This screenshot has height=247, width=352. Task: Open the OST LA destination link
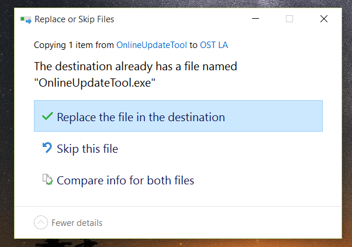214,45
